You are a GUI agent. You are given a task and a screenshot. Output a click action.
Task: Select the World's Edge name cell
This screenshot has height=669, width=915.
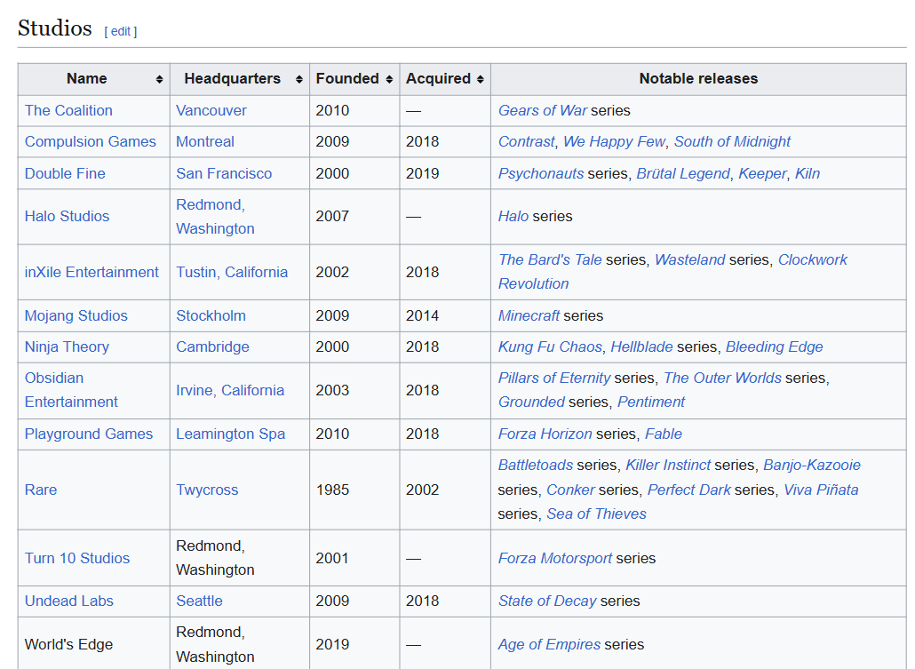pyautogui.click(x=94, y=644)
